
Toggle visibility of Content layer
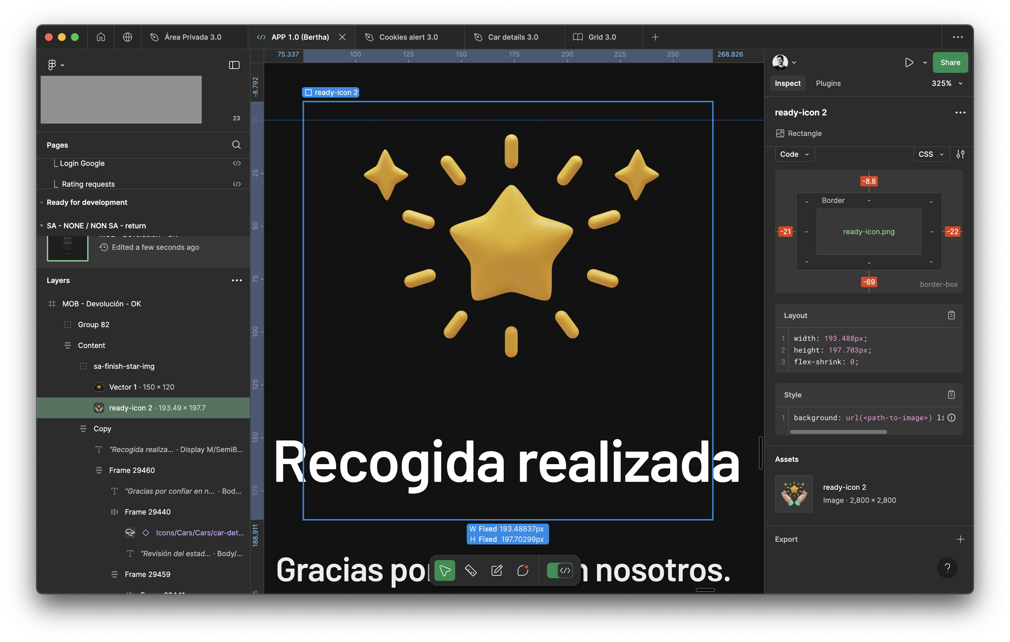click(236, 345)
